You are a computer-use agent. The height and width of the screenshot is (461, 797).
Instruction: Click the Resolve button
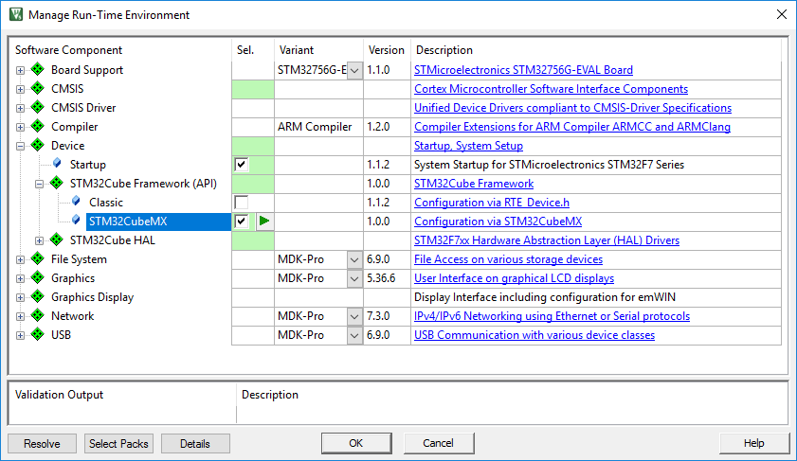(43, 443)
